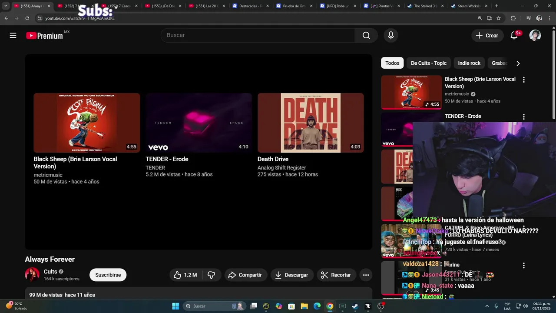
Task: Download the video with Descargar
Action: tap(292, 275)
